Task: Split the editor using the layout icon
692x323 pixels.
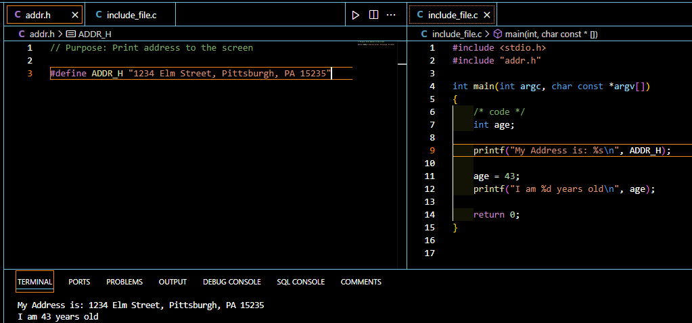Action: coord(373,15)
